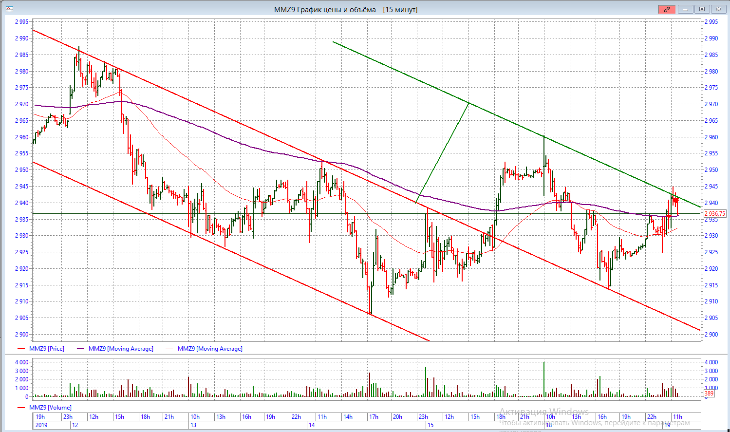This screenshot has height=432, width=730.
Task: Click the 3 000 label on right volume axis
Action: click(x=711, y=371)
